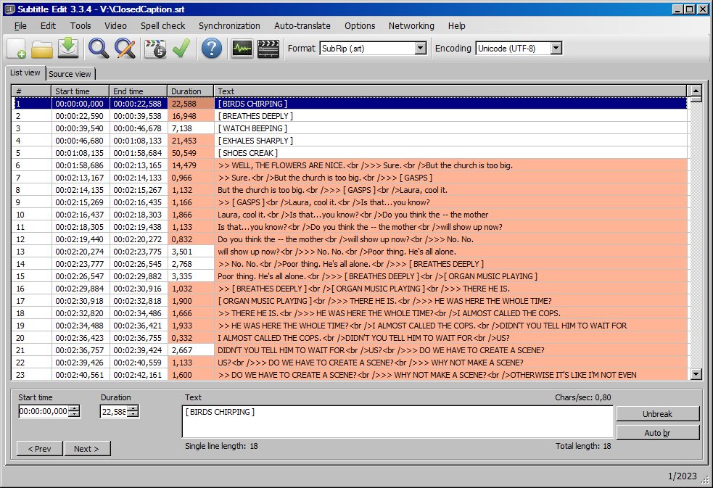713x488 pixels.
Task: Select row 10 'Laura, cool it.'
Action: point(349,215)
